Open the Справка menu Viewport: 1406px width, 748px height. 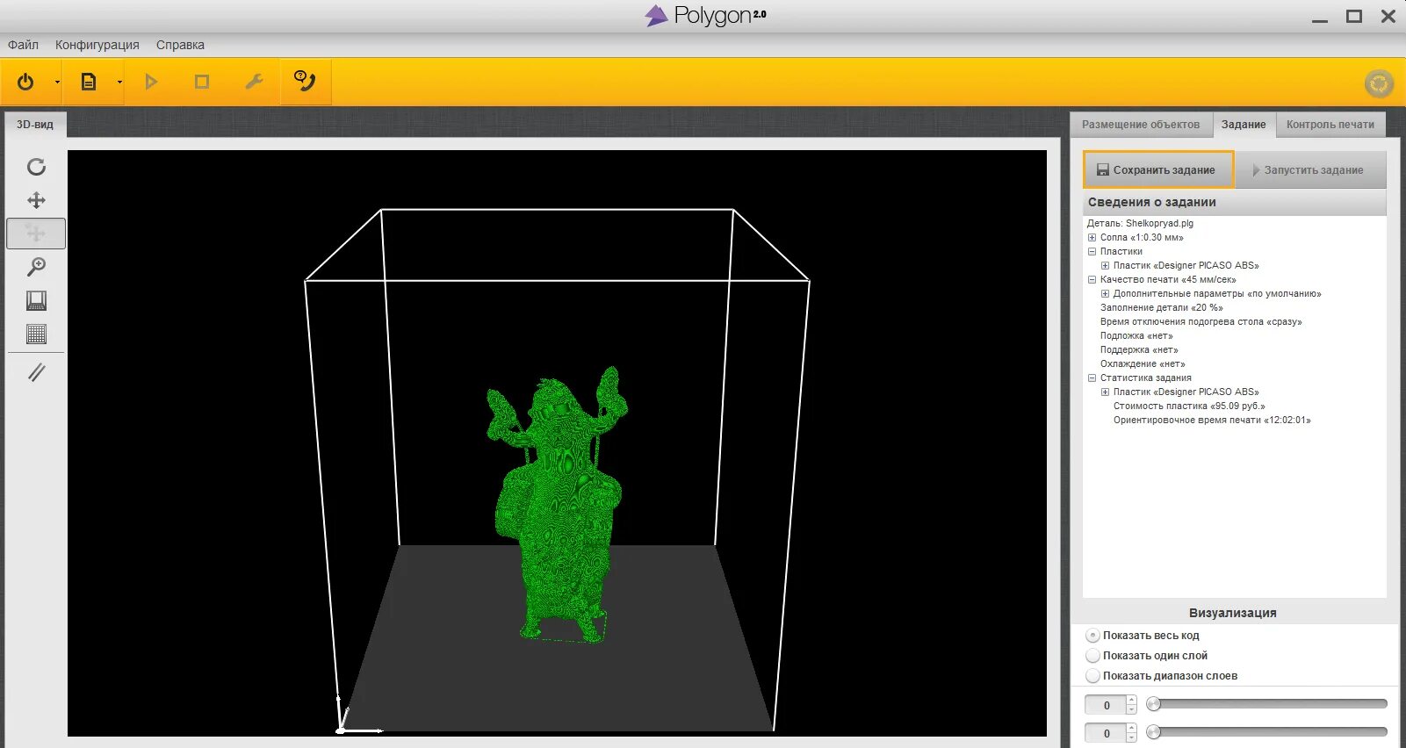click(x=180, y=45)
